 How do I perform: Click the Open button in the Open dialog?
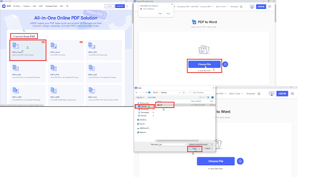[194, 148]
